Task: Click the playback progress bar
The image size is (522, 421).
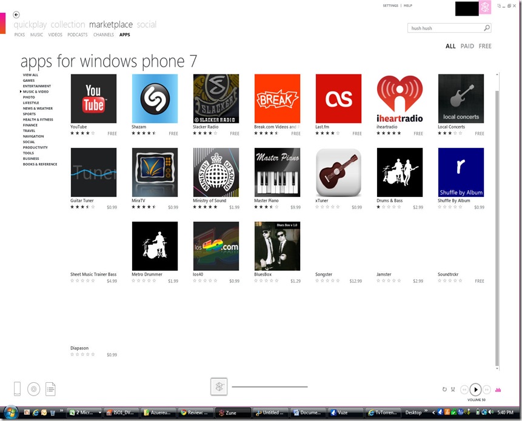Action: click(270, 386)
